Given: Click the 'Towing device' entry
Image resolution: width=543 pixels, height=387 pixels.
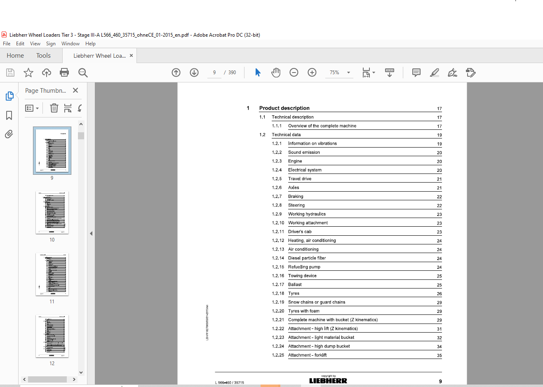Looking at the screenshot, I should 302,276.
